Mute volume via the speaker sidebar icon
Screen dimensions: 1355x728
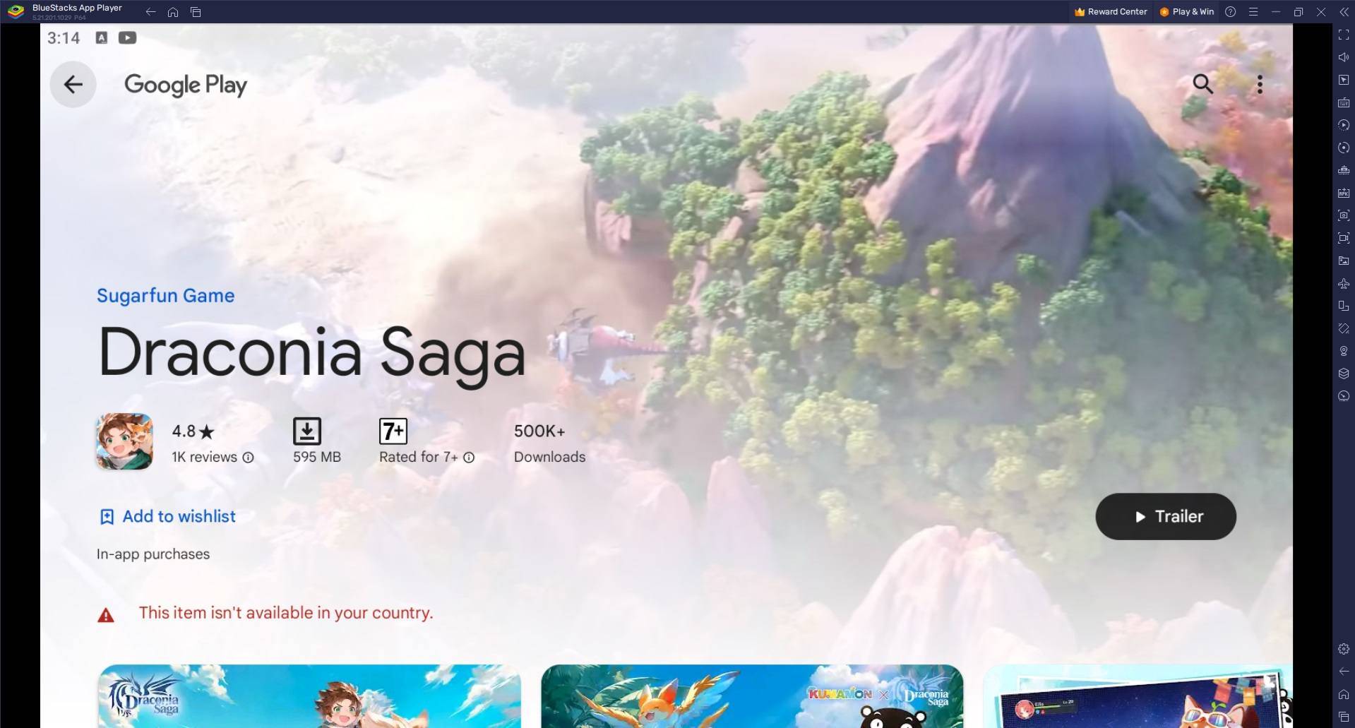pos(1342,56)
